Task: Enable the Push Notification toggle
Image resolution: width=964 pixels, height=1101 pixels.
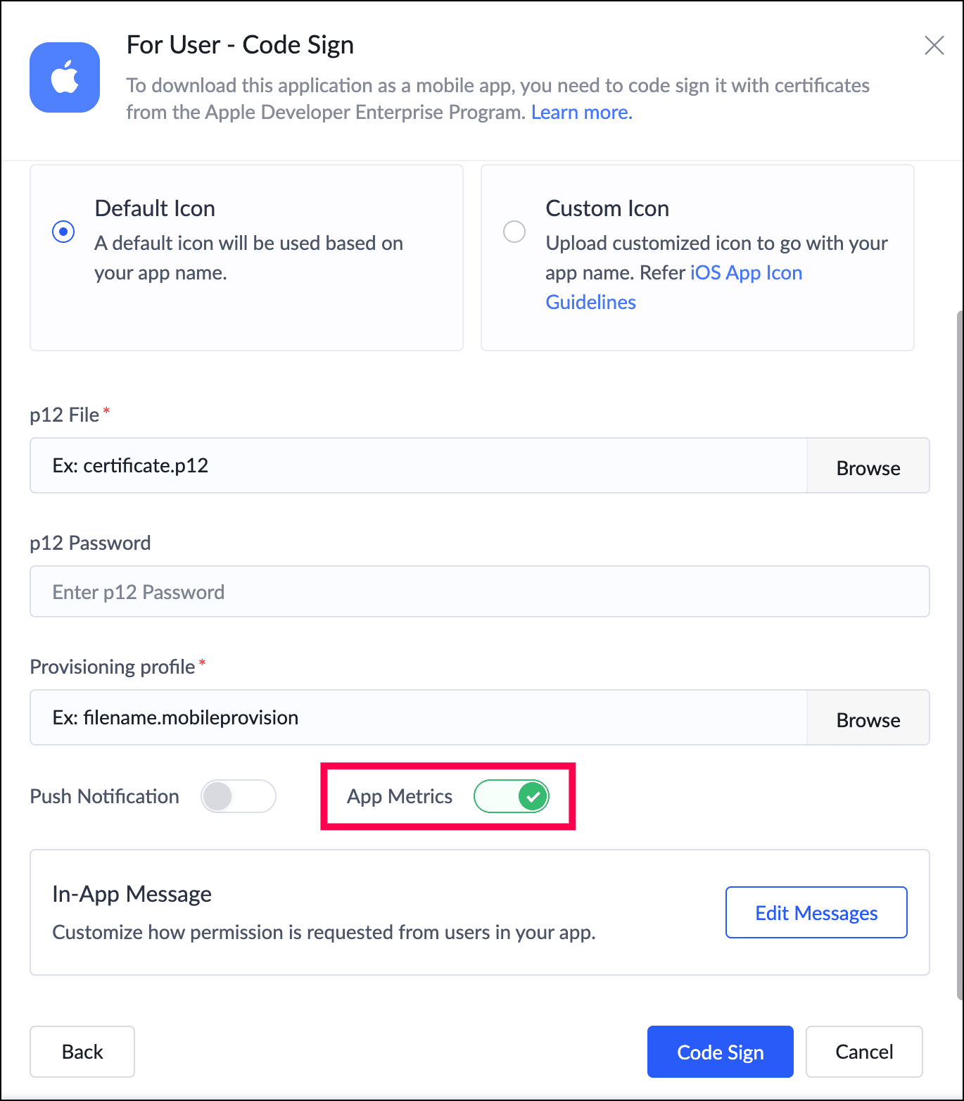Action: coord(239,797)
